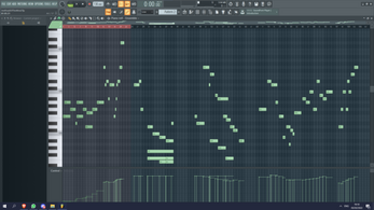Toggle Pattern/Song mode switch
This screenshot has width=374, height=210.
70,4
